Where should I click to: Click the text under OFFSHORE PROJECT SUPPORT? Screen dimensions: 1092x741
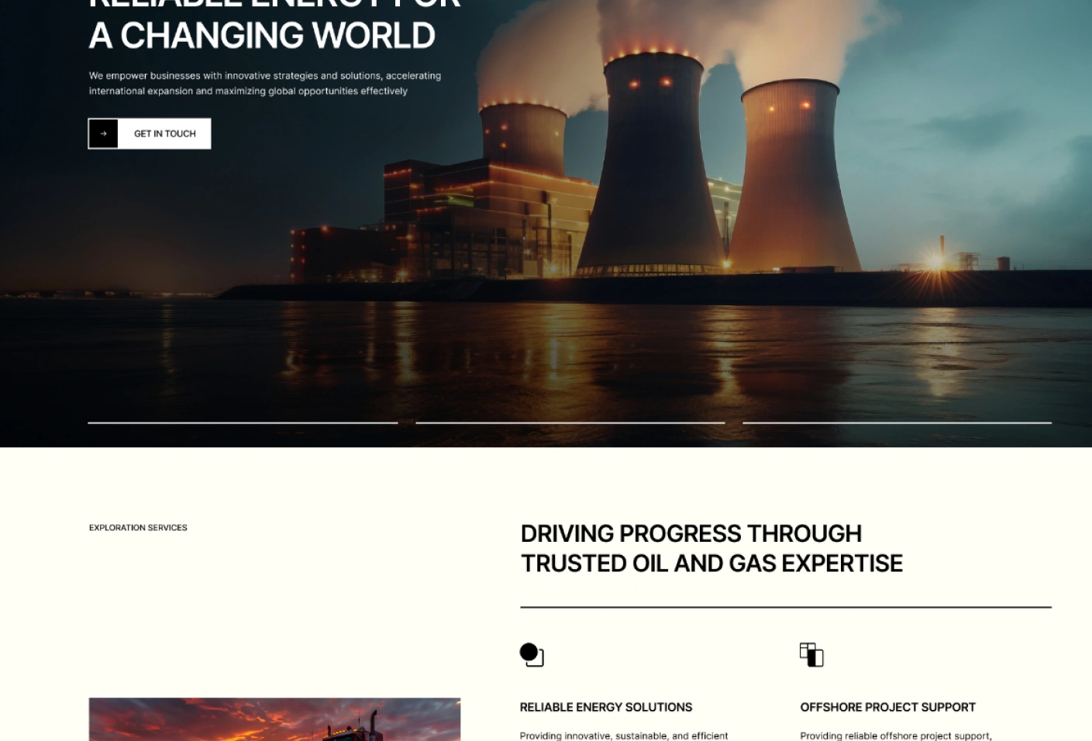897,735
